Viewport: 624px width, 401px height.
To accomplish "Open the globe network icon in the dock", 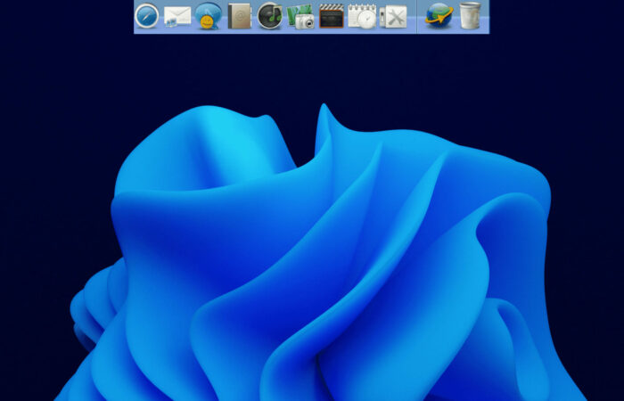I will pyautogui.click(x=439, y=15).
